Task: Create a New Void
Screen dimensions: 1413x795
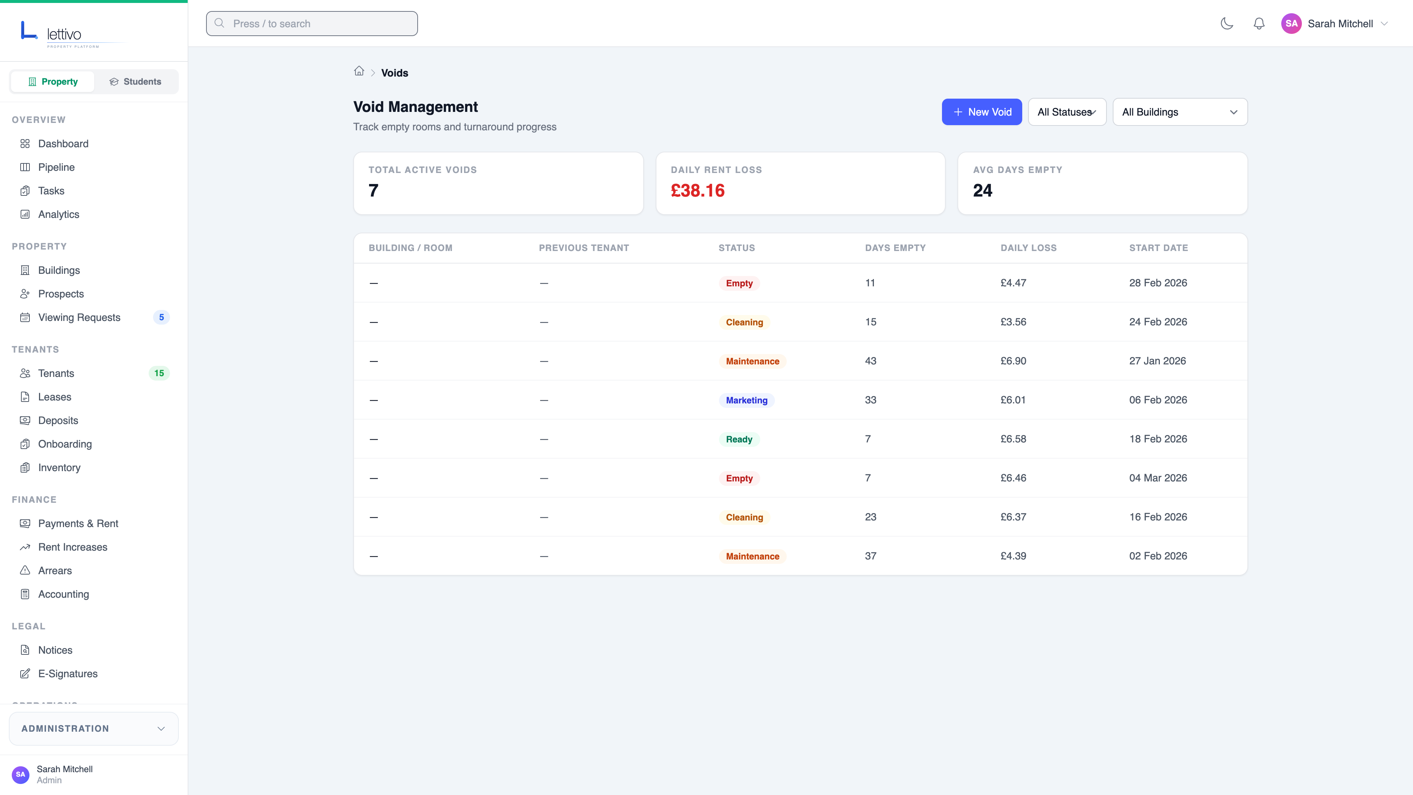Action: [981, 112]
